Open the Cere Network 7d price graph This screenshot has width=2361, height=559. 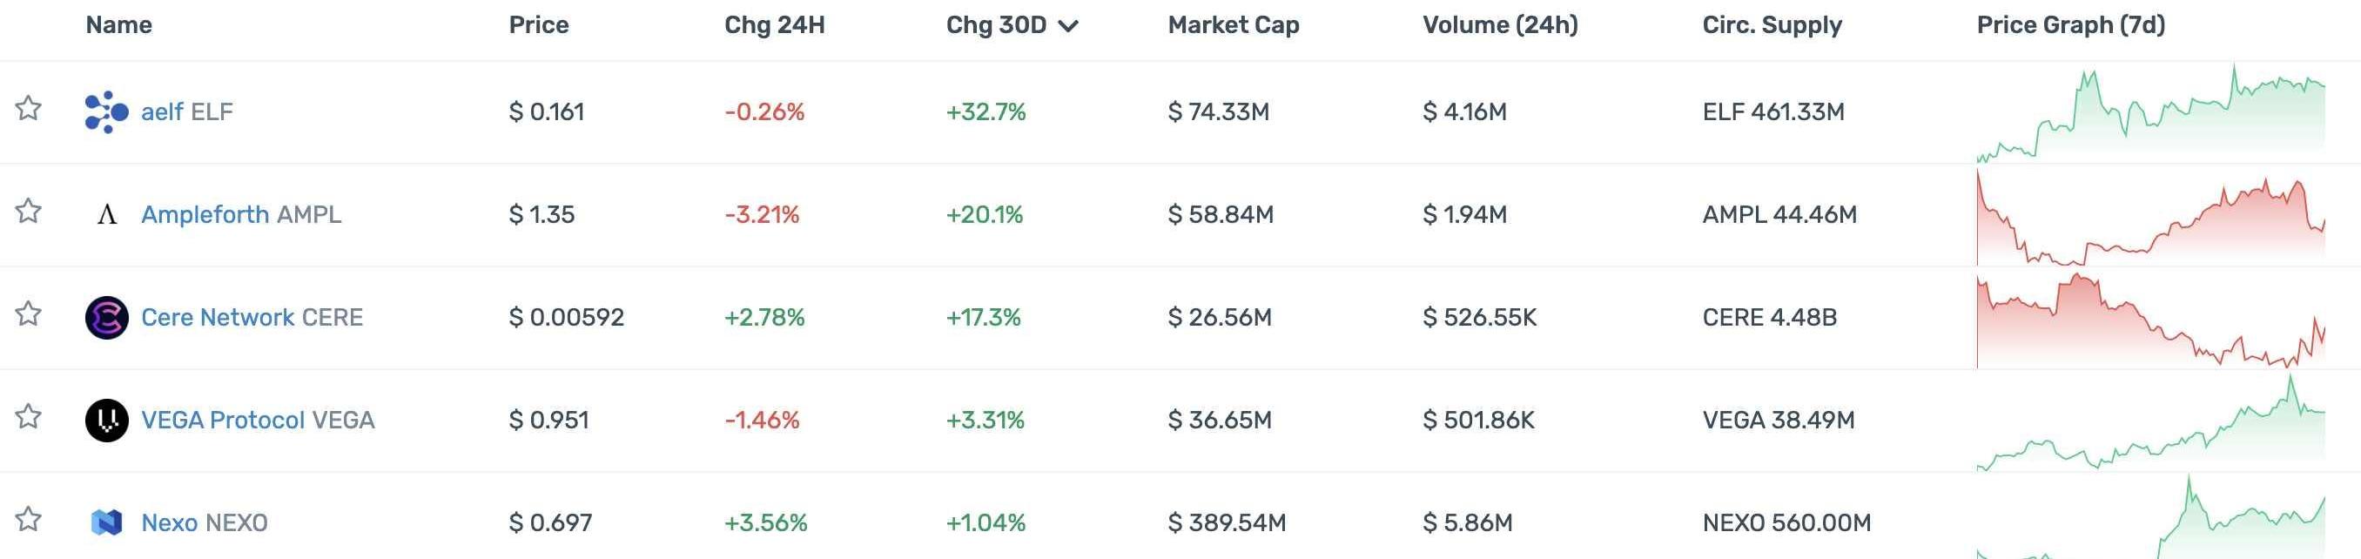(x=2150, y=318)
